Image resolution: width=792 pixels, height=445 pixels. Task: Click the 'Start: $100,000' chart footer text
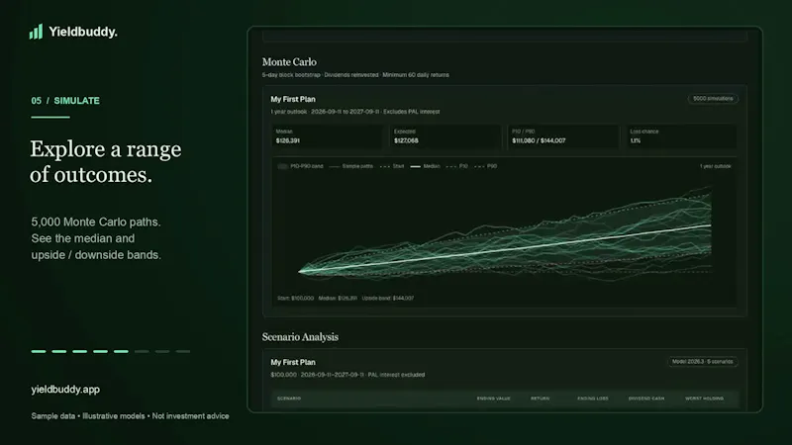click(295, 299)
